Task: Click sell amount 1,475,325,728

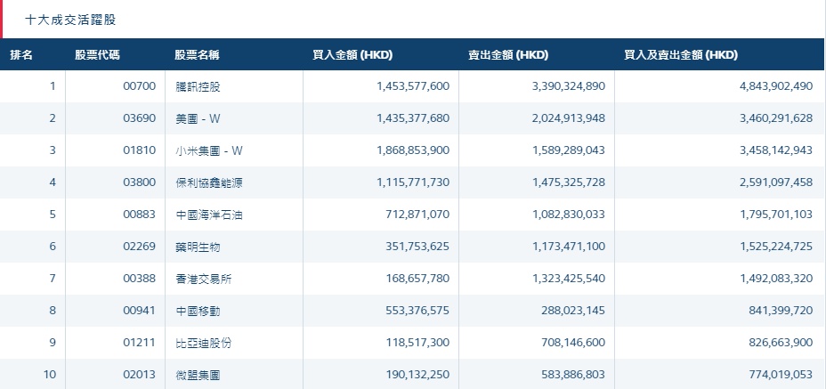Action: (569, 182)
